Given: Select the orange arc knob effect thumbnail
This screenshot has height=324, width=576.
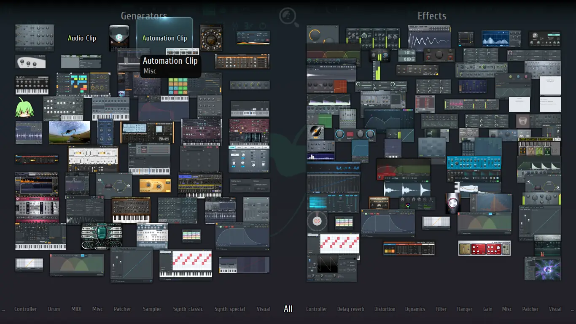Looking at the screenshot, I should coord(323,34).
